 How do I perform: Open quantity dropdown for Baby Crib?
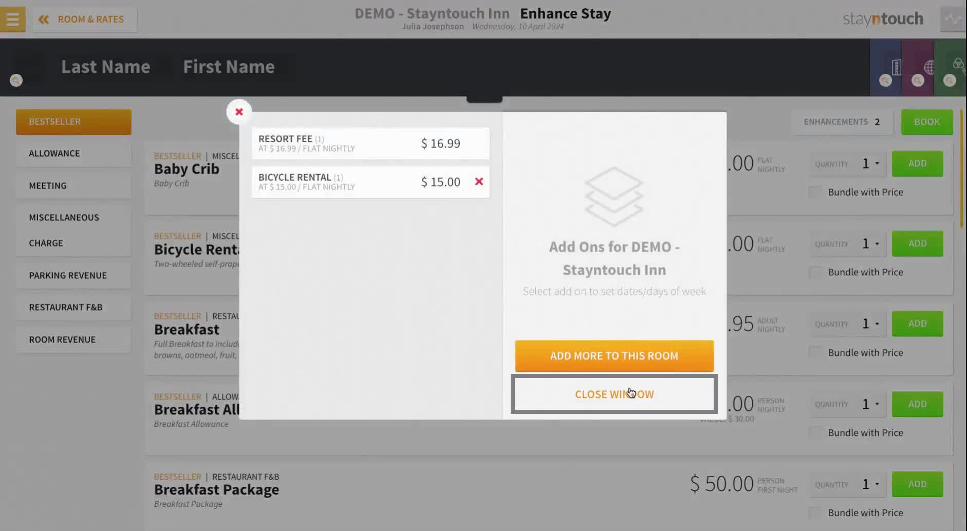tap(871, 164)
